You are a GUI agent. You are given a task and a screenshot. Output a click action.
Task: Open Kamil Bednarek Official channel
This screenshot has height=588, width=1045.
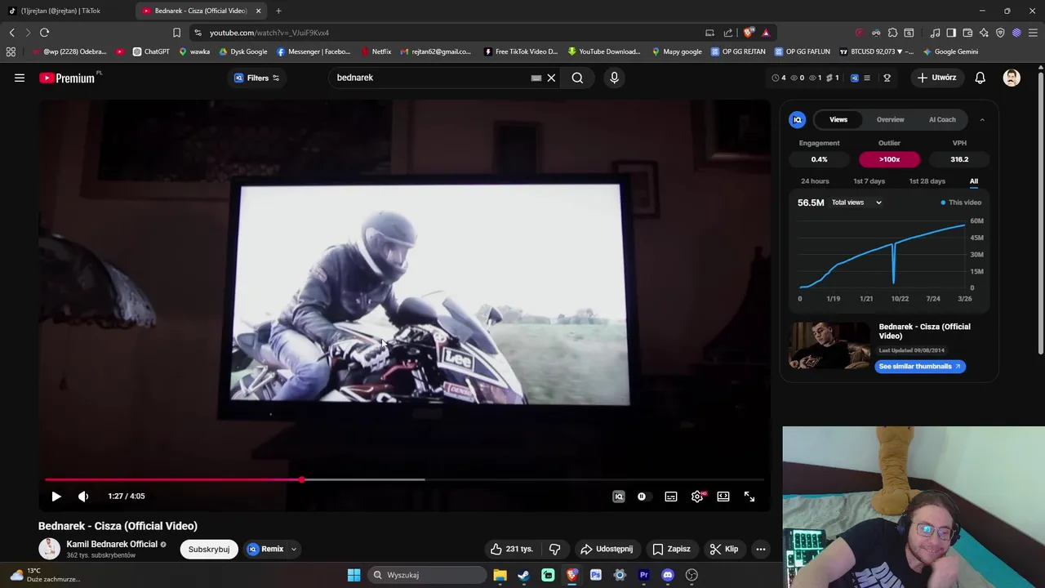pyautogui.click(x=112, y=544)
